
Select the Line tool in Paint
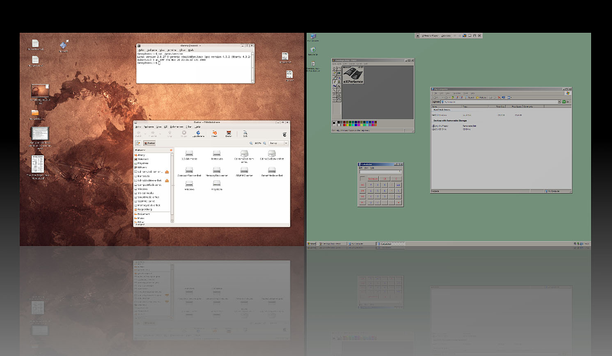coord(335,91)
